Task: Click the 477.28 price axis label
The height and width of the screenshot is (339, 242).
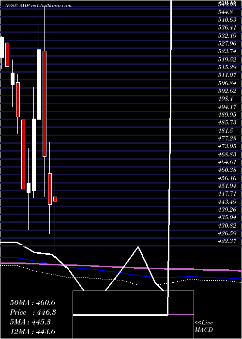Action: (x=227, y=139)
